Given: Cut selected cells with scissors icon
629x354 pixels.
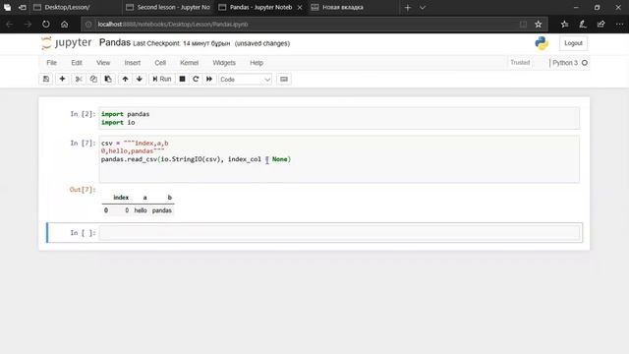Looking at the screenshot, I should (79, 79).
